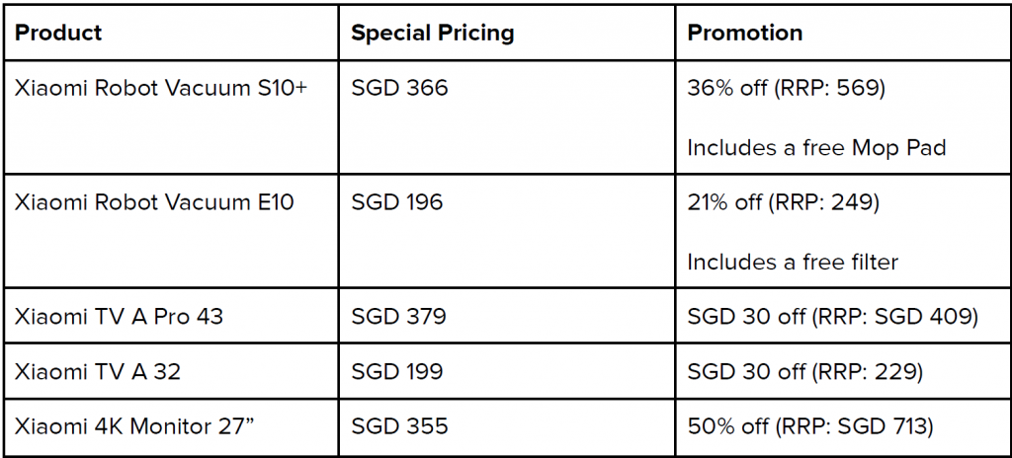
Task: Click 50% off (RRP: SGD 713) text
Action: click(809, 427)
